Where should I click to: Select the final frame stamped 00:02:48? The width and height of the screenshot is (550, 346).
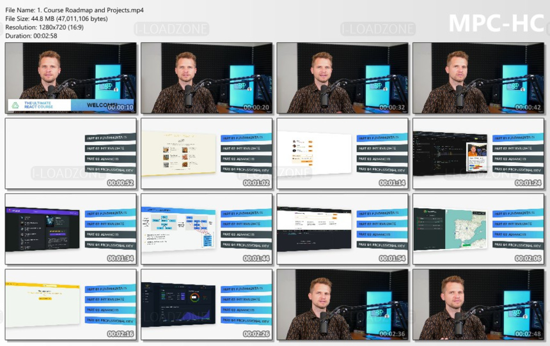coord(478,305)
